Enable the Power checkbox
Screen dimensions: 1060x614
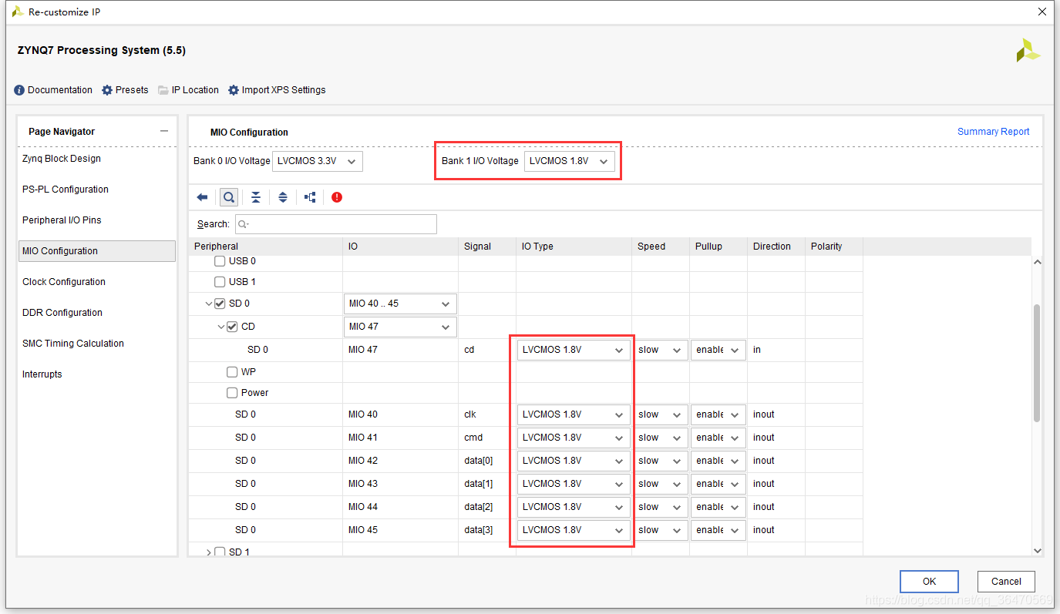click(232, 393)
